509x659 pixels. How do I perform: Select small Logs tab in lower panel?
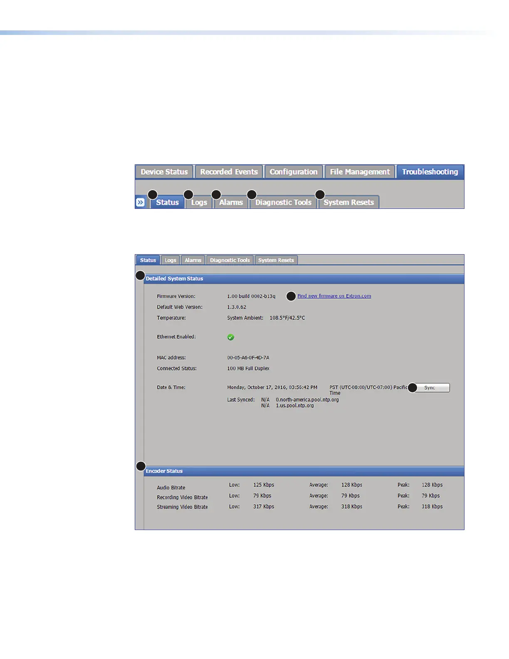coord(170,260)
